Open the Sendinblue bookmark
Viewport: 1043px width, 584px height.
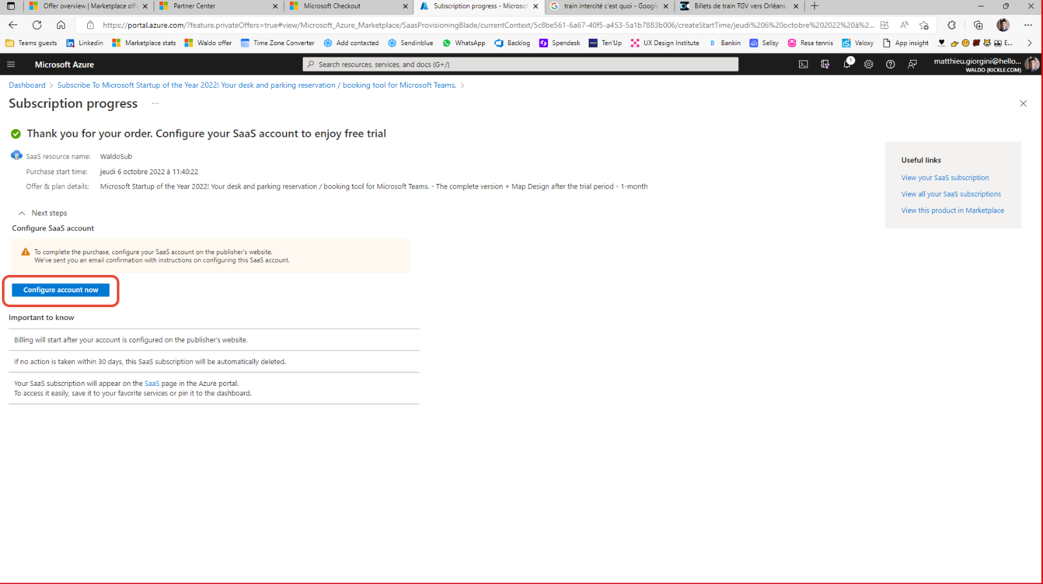tap(410, 43)
